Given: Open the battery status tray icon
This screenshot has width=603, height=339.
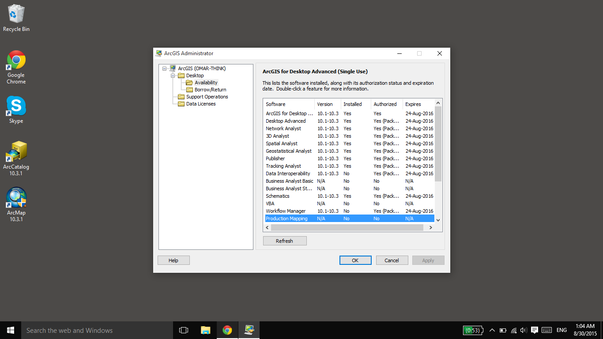Looking at the screenshot, I should [503, 330].
